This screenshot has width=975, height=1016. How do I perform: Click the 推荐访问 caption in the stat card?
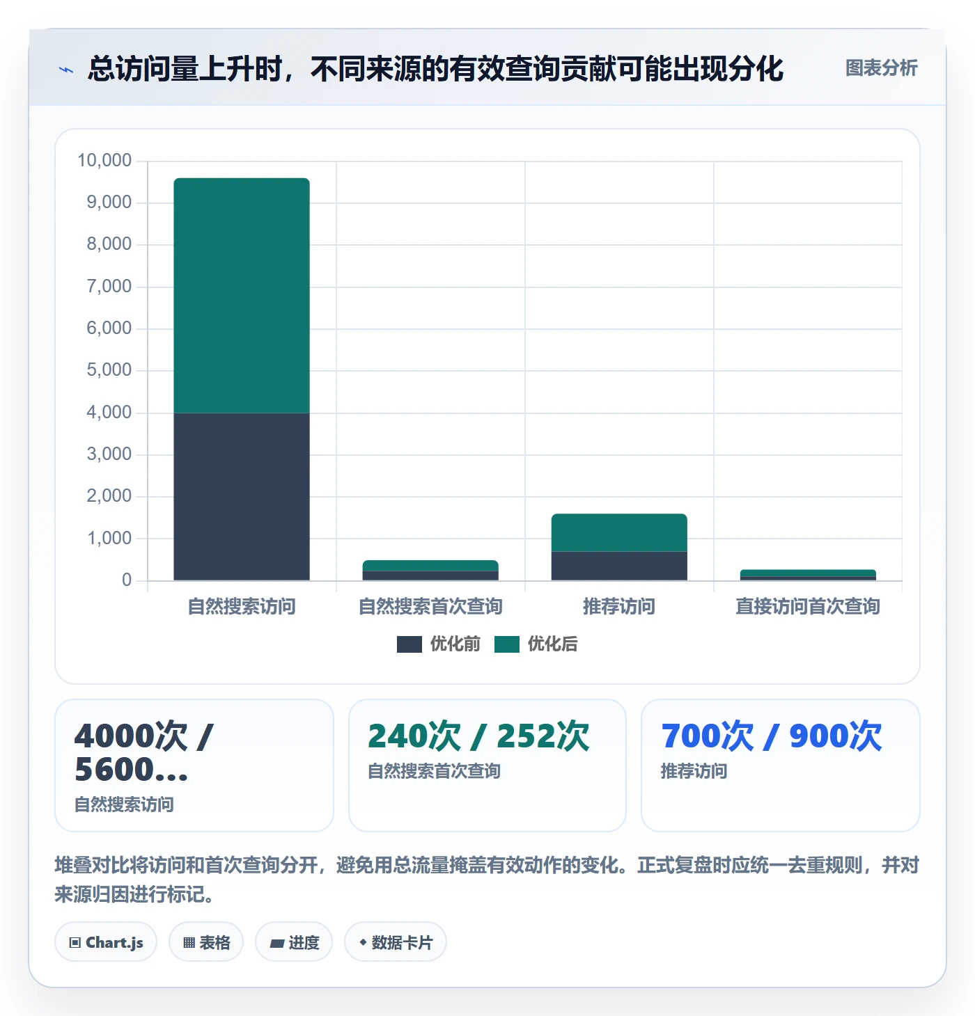coord(694,772)
